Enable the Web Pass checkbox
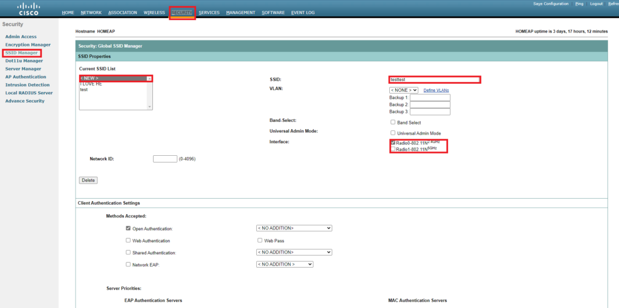Screen dimensions: 619x308 tap(260, 240)
